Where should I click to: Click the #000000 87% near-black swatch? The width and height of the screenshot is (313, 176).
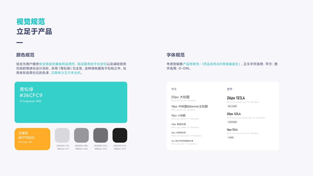point(120,135)
